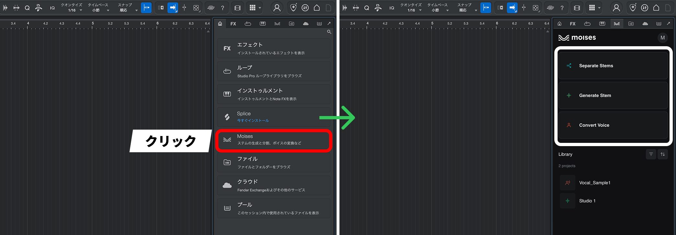This screenshot has height=235, width=676.
Task: Toggle IQ button in left toolbar
Action: point(52,8)
